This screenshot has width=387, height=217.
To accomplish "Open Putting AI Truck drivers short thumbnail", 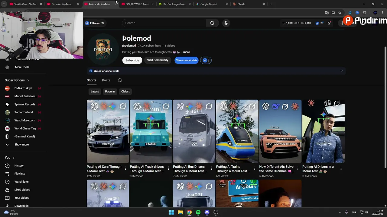I will (151, 131).
